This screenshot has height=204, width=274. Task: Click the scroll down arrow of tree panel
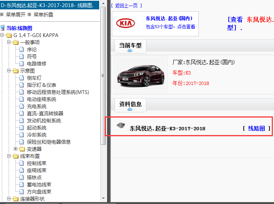coord(103,198)
